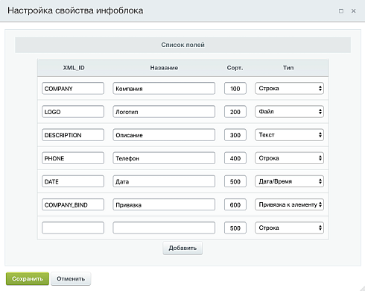365x291 pixels.
Task: Edit the Компания name field
Action: point(164,89)
